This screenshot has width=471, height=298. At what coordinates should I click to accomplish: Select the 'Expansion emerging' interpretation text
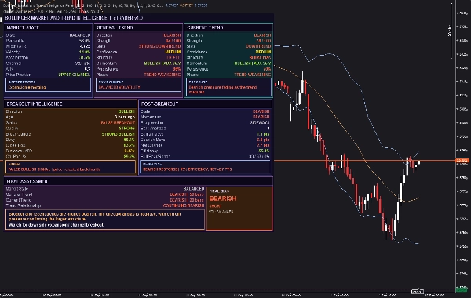point(27,87)
